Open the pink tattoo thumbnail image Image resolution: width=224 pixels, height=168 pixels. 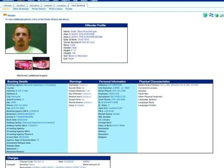click(x=24, y=63)
